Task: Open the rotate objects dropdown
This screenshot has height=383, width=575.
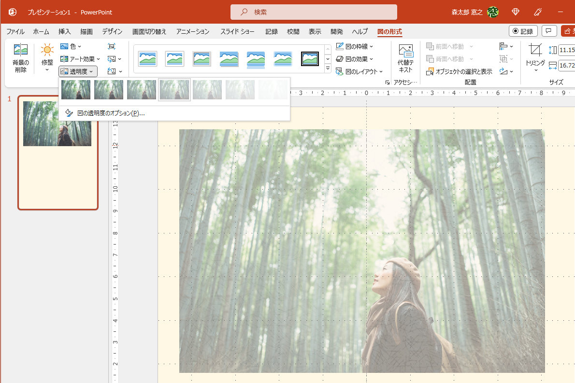Action: (506, 71)
